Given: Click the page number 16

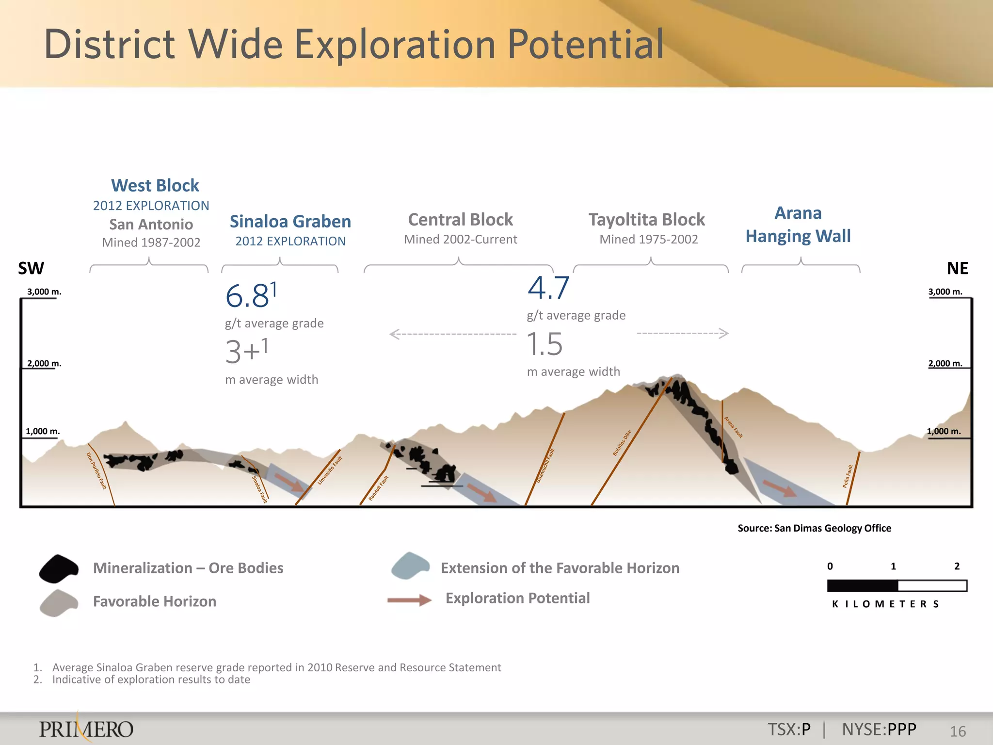Looking at the screenshot, I should pos(958,731).
